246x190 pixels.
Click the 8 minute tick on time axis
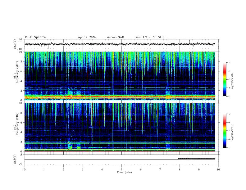pyautogui.click(x=180, y=170)
